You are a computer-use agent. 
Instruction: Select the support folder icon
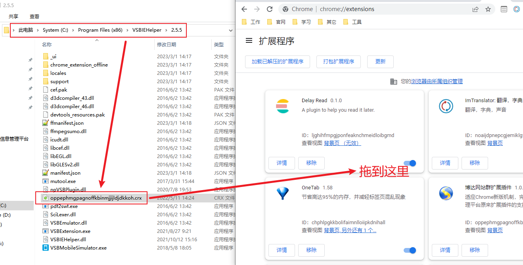[x=46, y=82]
